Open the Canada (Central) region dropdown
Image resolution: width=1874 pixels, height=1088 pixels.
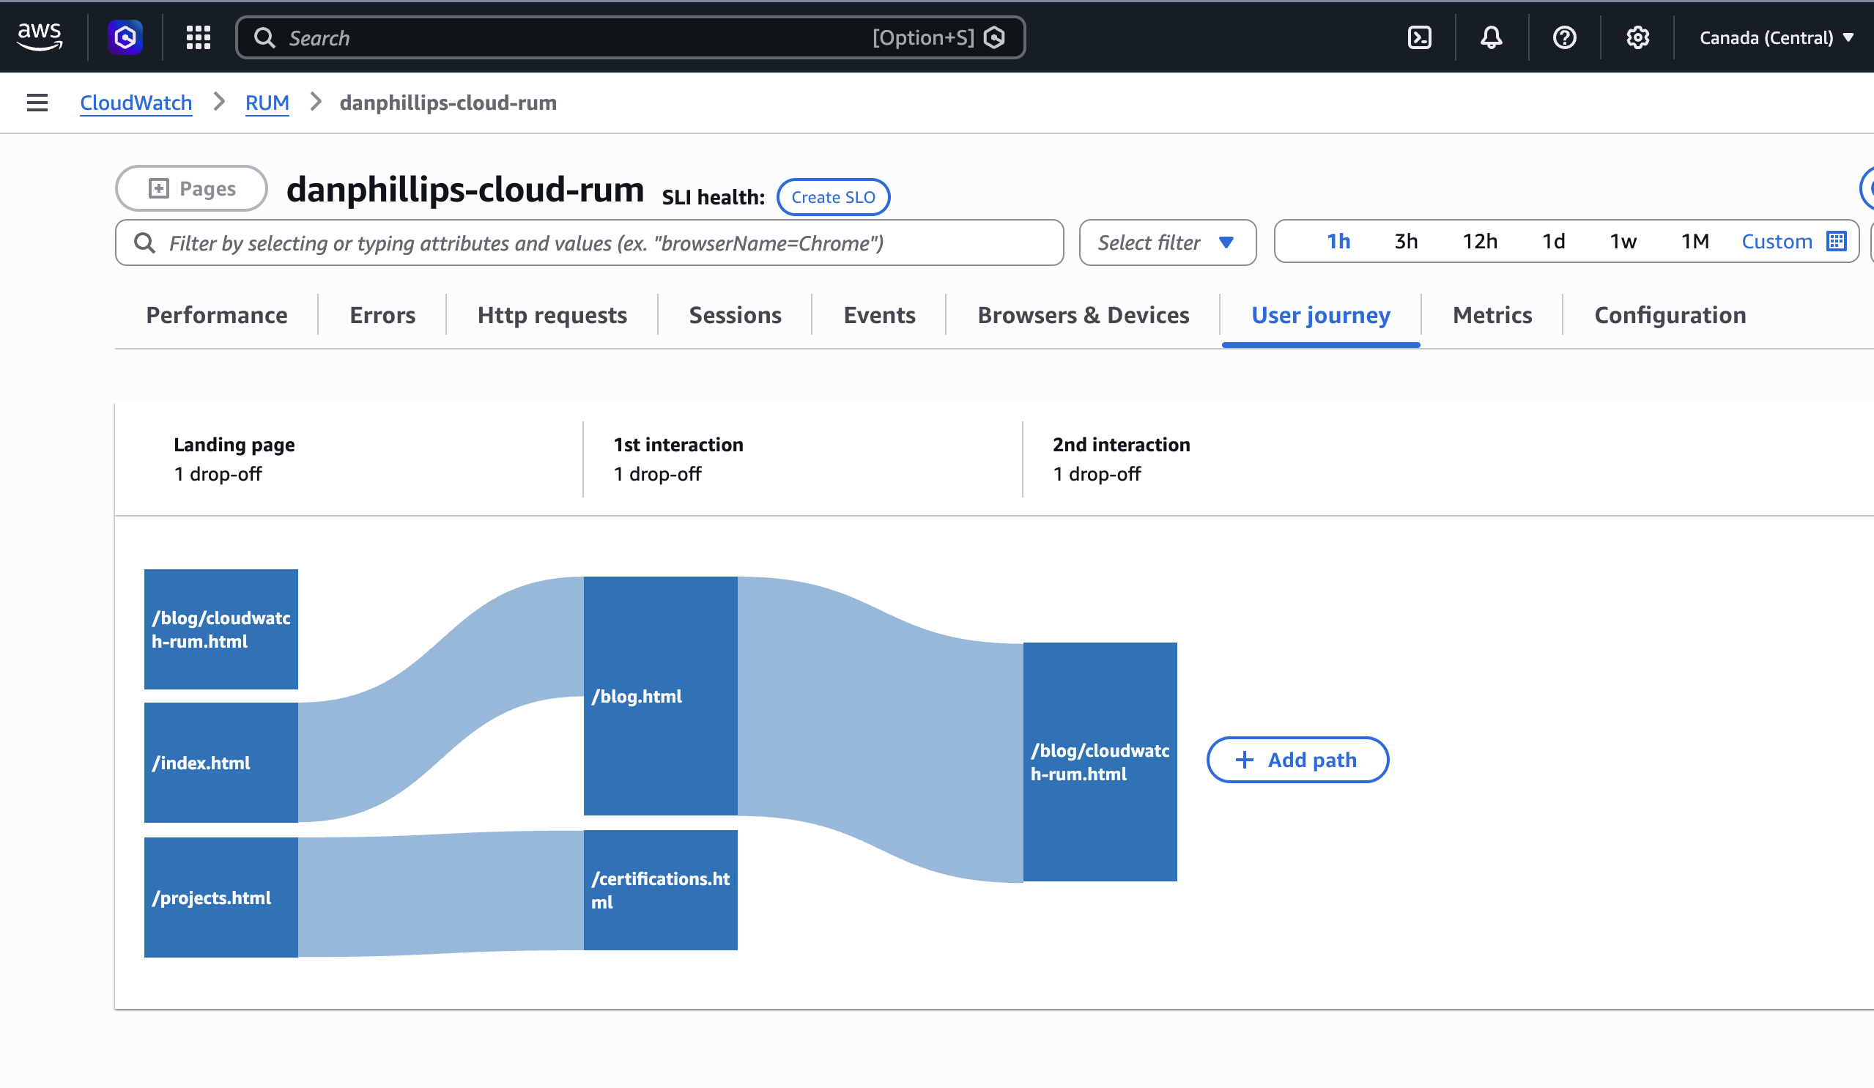(1776, 37)
